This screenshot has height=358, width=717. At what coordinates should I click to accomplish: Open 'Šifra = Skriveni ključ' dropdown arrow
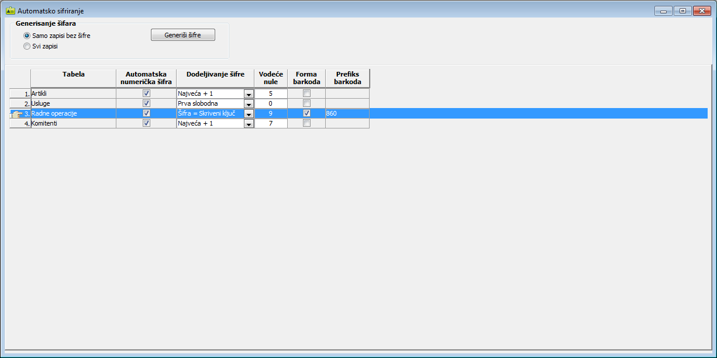point(249,114)
